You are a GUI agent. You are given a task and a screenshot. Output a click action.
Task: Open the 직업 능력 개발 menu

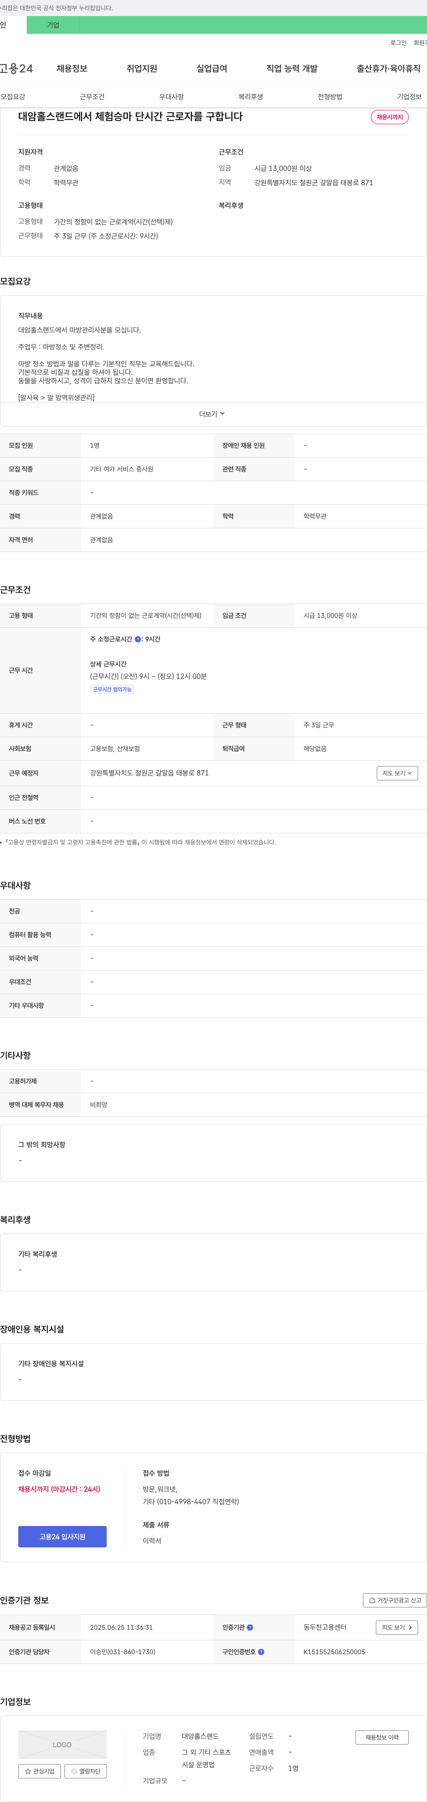292,69
